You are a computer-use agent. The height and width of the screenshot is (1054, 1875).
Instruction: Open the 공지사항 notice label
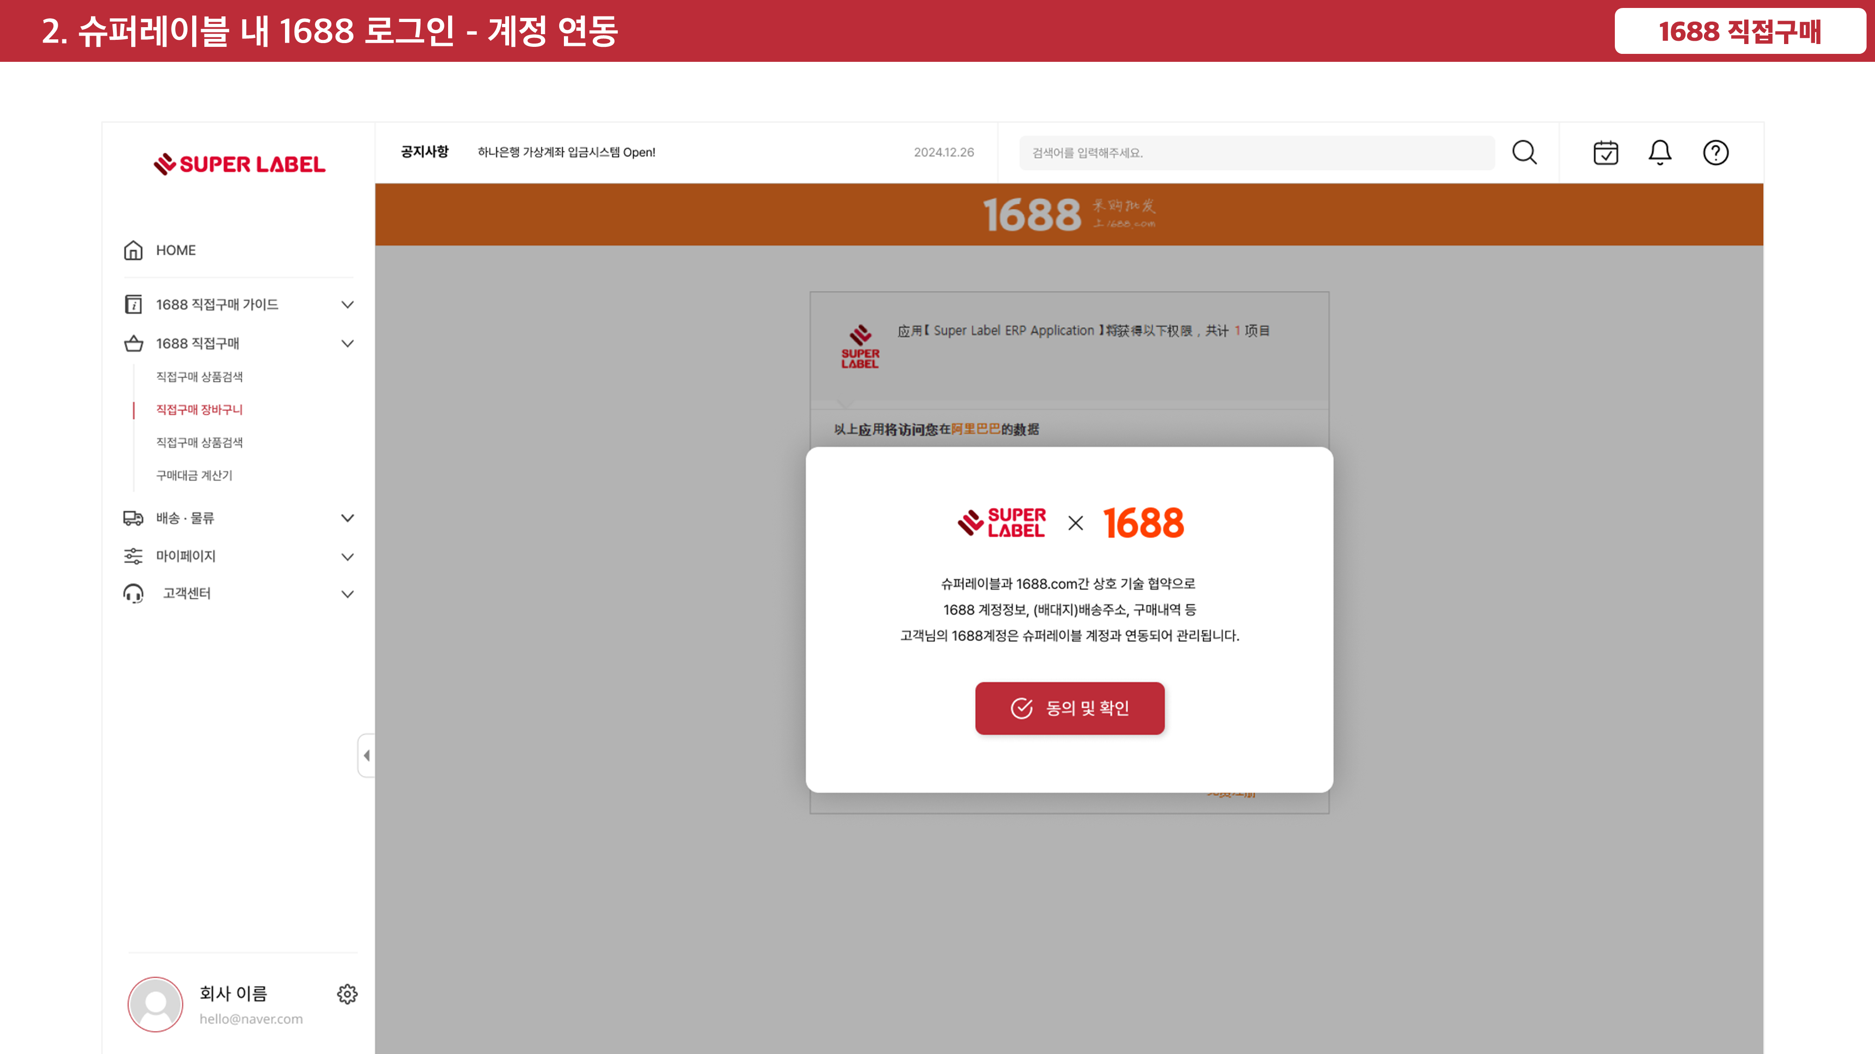424,152
